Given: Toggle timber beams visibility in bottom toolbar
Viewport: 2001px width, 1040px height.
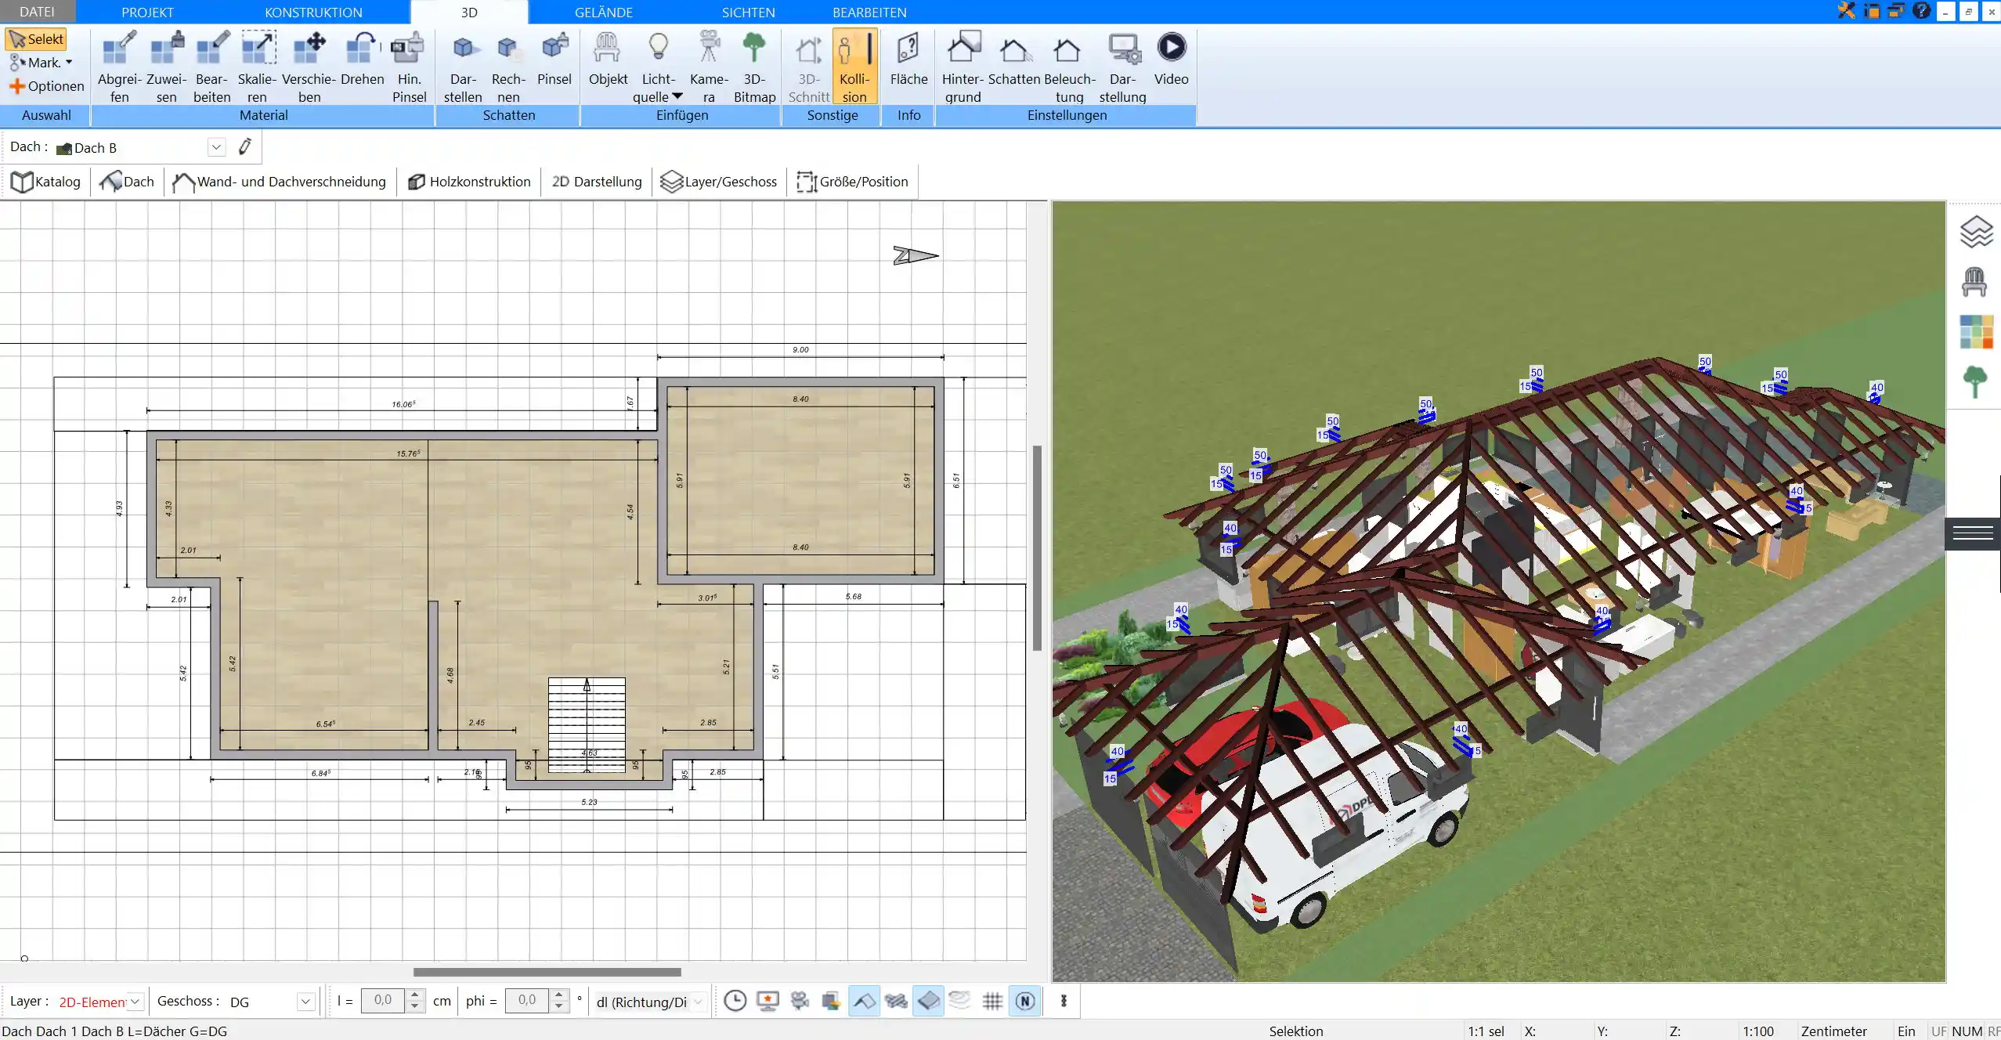Looking at the screenshot, I should tap(896, 1001).
